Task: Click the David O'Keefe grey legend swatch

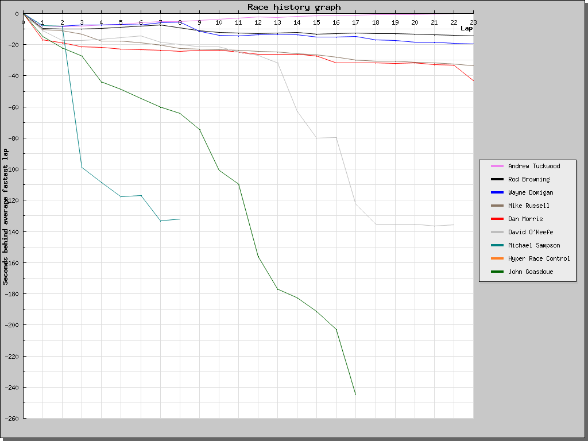Action: tap(497, 232)
